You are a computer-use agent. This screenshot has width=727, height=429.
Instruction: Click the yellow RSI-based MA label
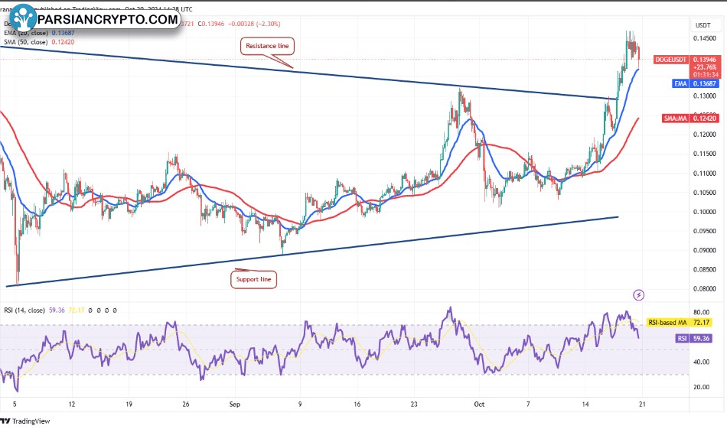point(667,323)
